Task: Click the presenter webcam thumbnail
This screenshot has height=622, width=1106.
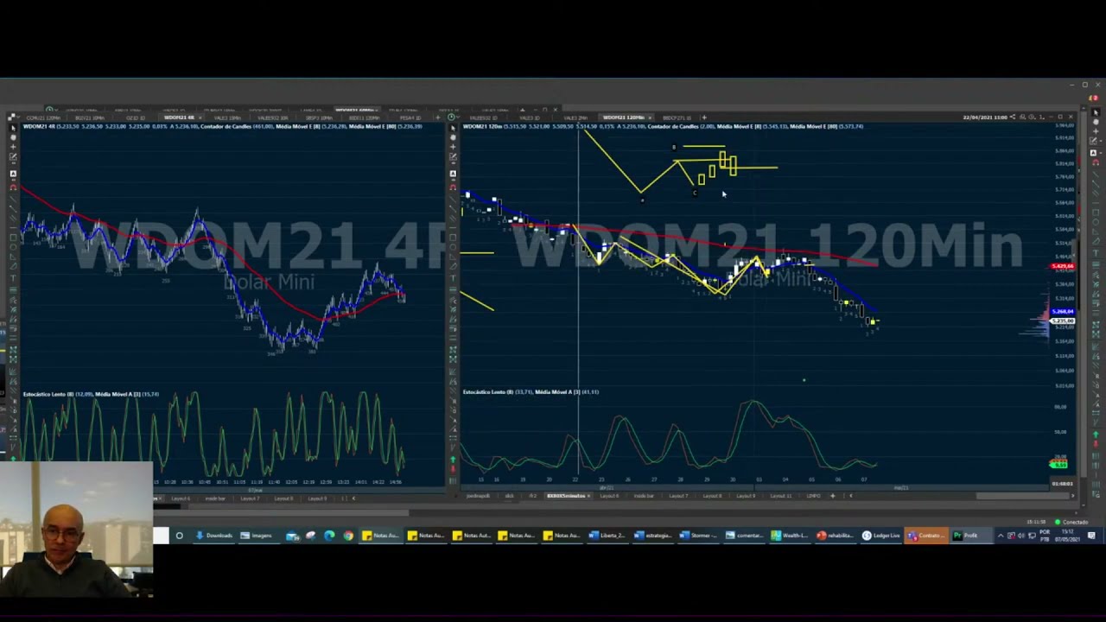Action: [x=77, y=530]
